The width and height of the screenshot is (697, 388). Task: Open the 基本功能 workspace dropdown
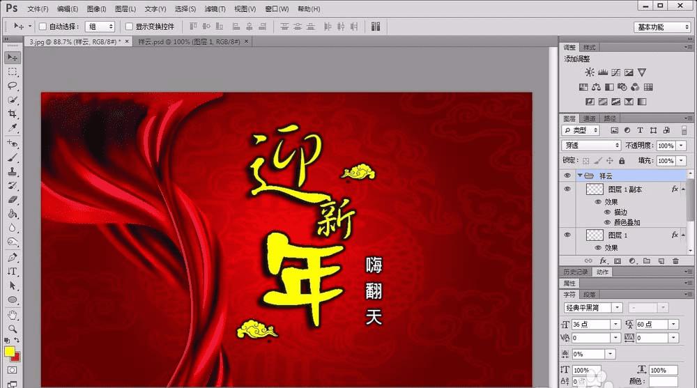(662, 27)
